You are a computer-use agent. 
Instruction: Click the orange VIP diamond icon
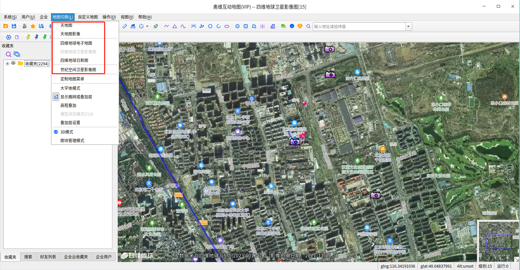coord(300,26)
